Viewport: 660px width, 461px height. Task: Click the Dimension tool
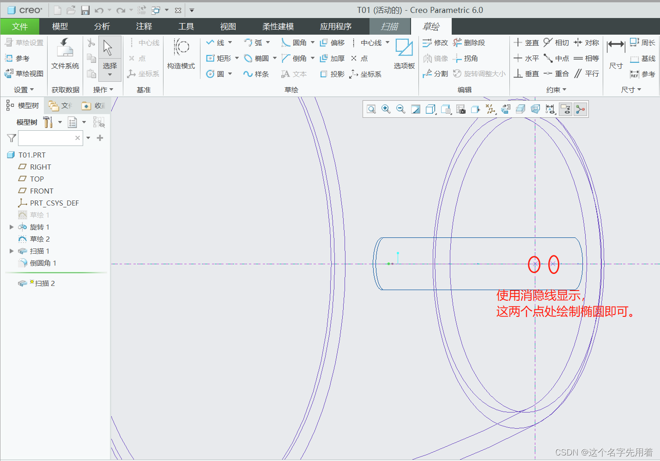[x=616, y=54]
